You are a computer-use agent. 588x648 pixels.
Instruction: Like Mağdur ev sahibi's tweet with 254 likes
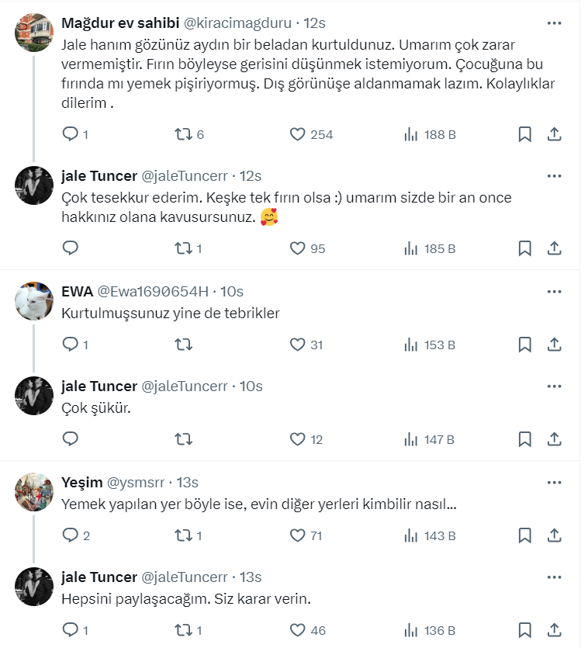tap(297, 134)
